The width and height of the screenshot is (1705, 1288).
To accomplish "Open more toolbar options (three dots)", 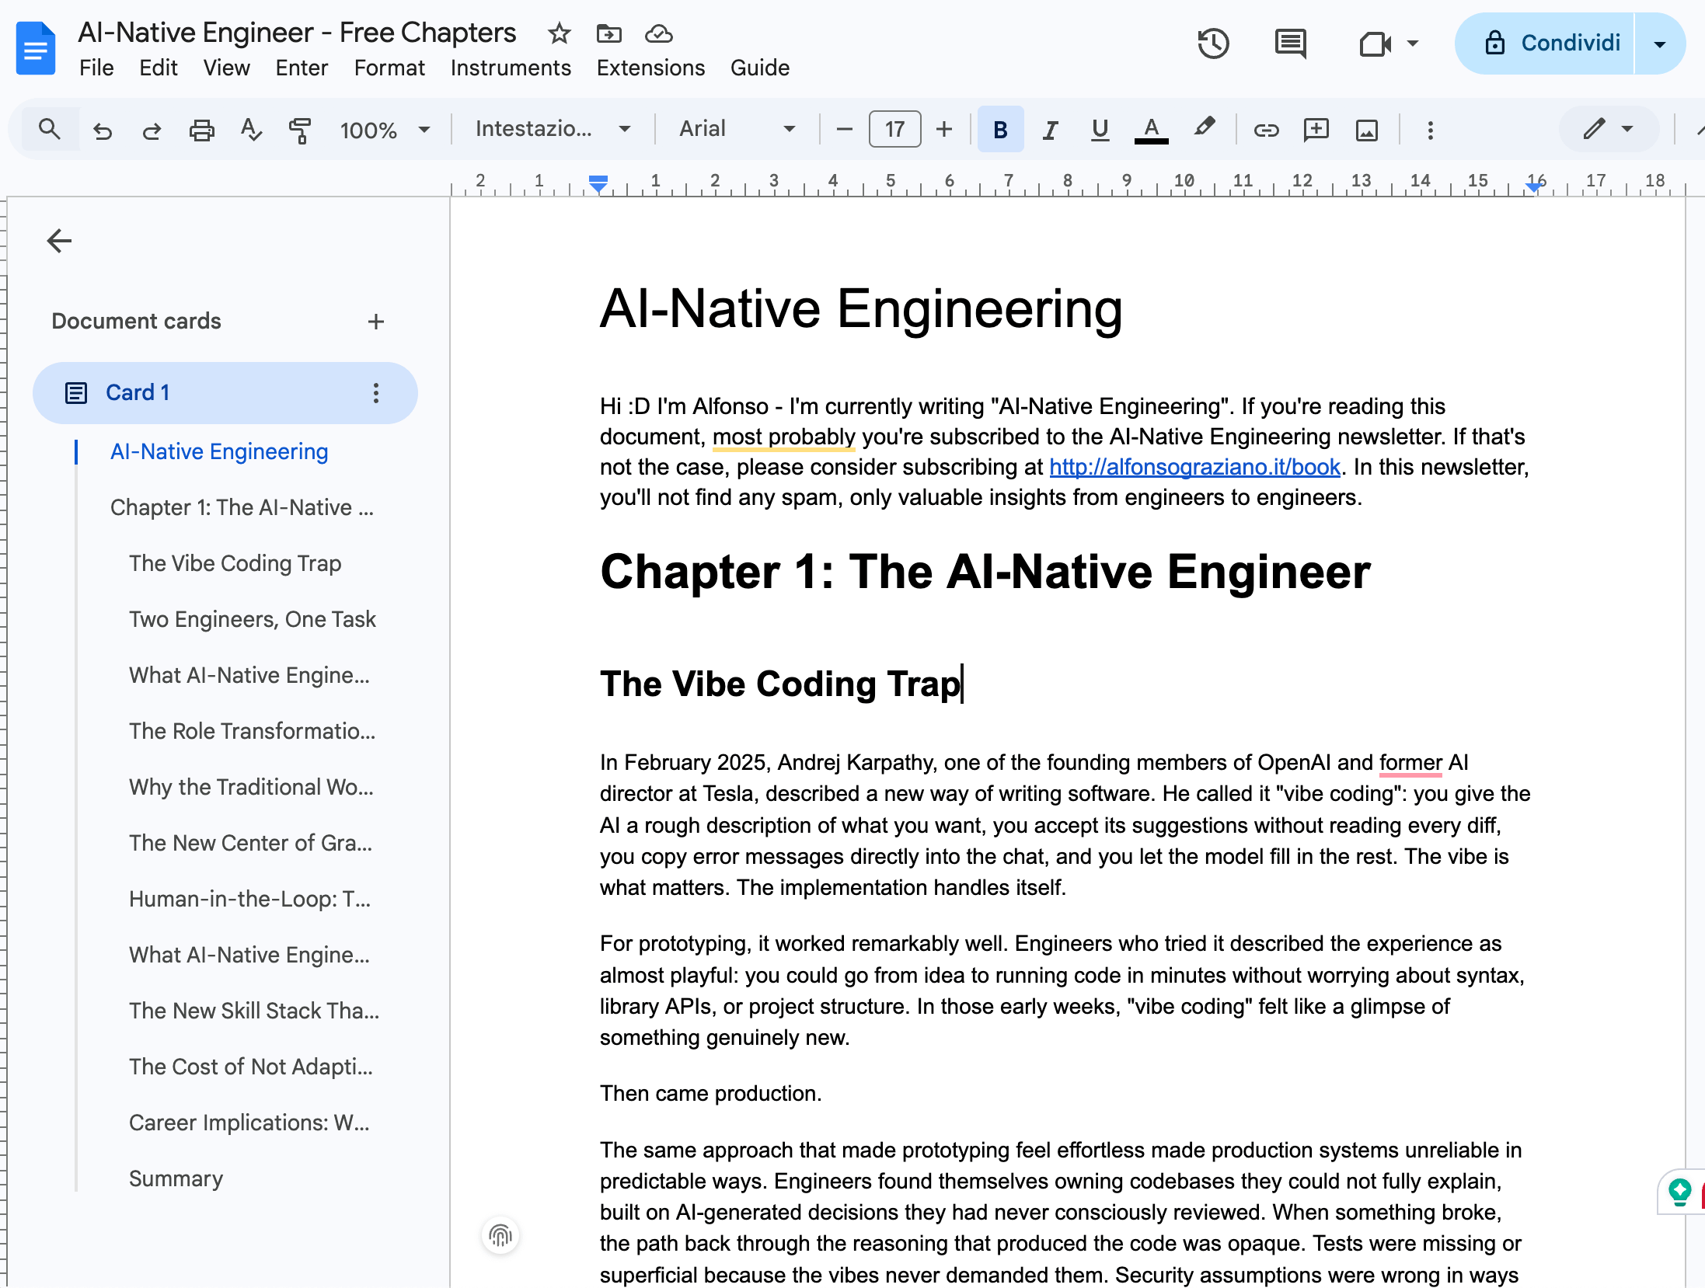I will 1430,130.
